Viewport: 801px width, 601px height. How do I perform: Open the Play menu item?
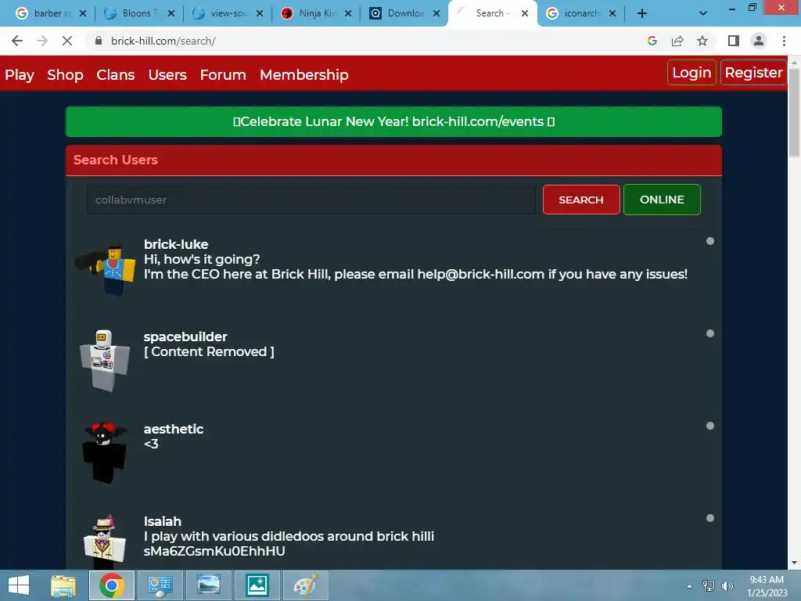click(20, 74)
